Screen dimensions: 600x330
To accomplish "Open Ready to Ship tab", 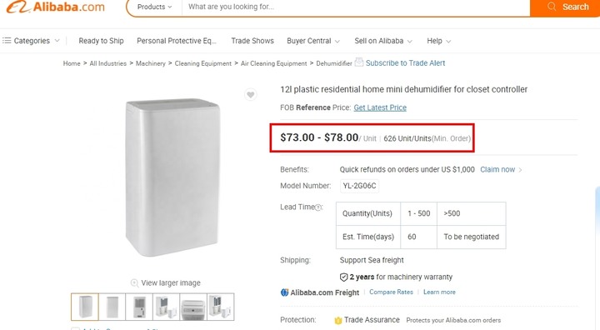I will click(x=101, y=41).
